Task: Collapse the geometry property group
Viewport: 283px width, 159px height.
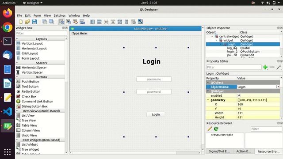Action: 208,100
